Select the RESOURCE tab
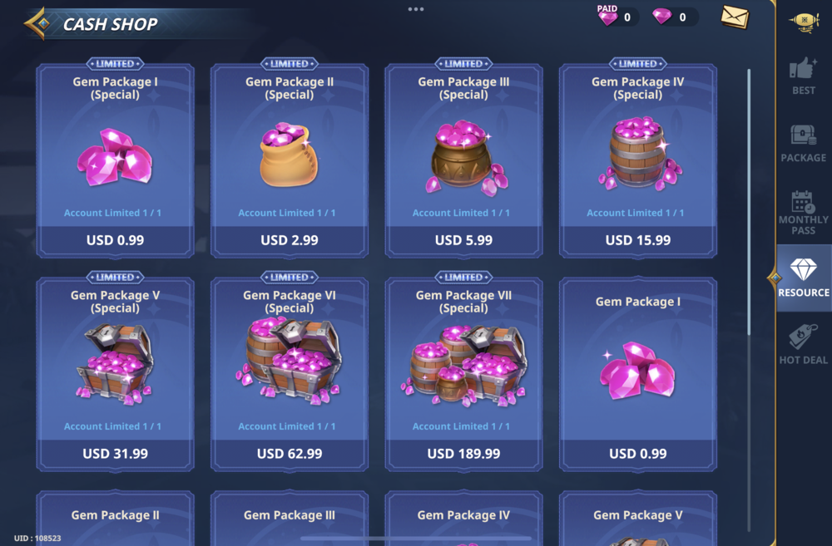This screenshot has width=832, height=546. tap(804, 278)
